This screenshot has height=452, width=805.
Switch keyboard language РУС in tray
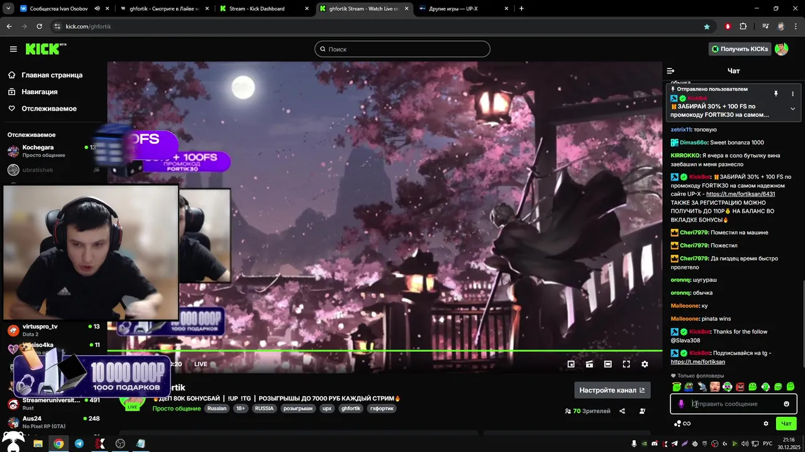pyautogui.click(x=767, y=443)
